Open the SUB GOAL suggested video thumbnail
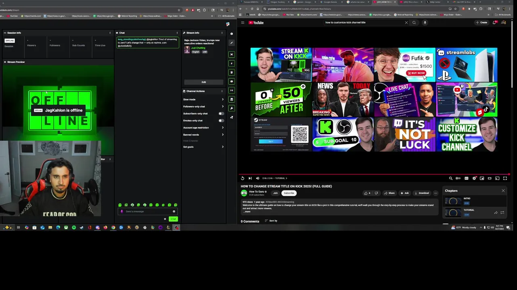Viewport: 517px width, 290px height. click(x=343, y=135)
